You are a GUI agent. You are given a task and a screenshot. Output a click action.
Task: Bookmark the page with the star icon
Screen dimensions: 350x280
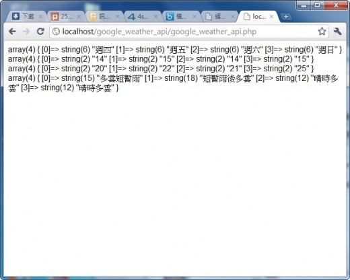[x=322, y=31]
